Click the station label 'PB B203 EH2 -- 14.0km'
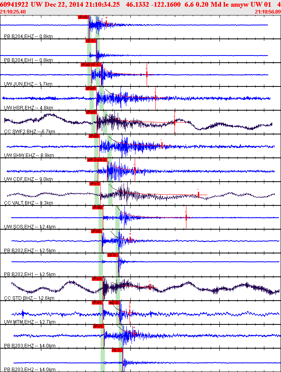Viewport: 281px width, 372px height. 30,369
